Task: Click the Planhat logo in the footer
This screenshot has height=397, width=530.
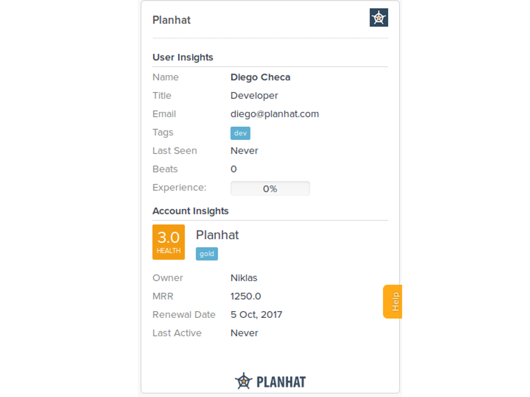Action: click(270, 381)
